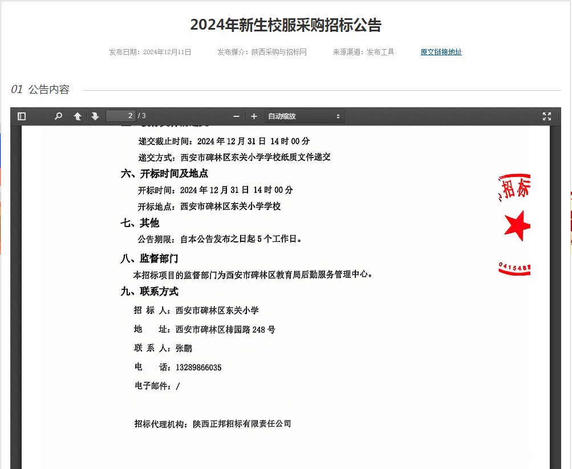
Task: Click the 发布日期 2024年12月11日 text
Action: click(150, 52)
